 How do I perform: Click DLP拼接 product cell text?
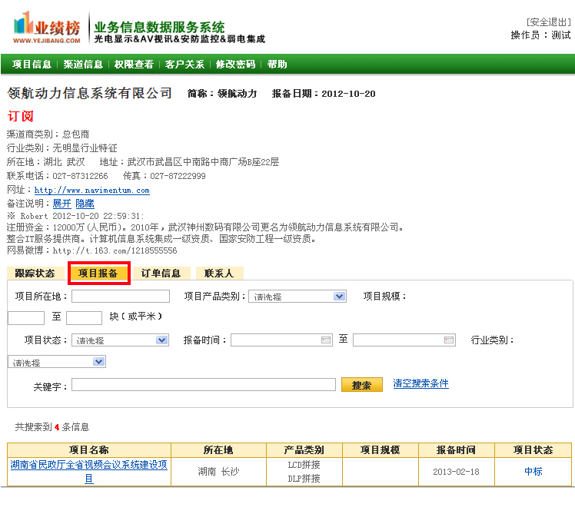[304, 479]
